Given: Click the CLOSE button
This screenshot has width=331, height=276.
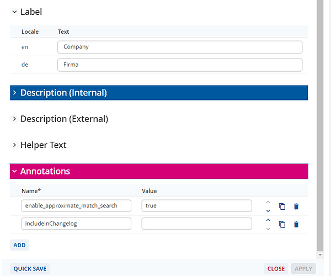Looking at the screenshot, I should pos(276,269).
